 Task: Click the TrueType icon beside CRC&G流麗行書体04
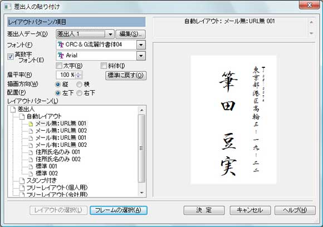coord(61,45)
